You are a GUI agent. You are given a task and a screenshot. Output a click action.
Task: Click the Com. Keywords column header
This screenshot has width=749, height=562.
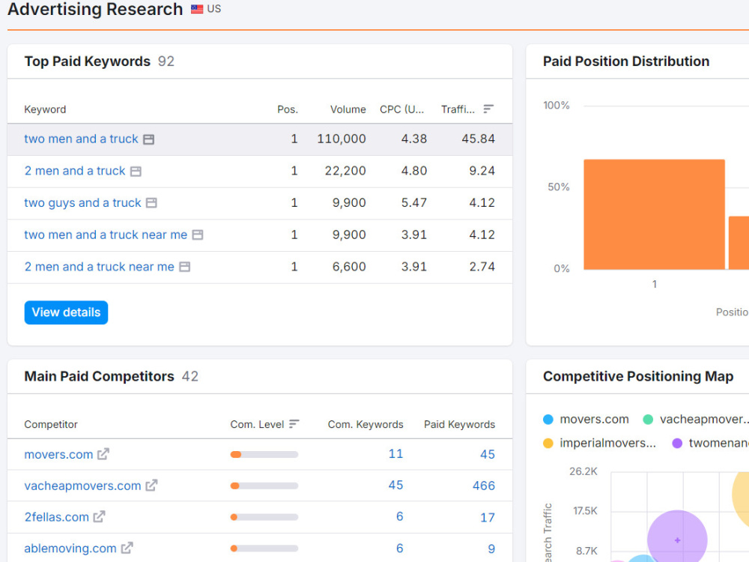coord(366,424)
